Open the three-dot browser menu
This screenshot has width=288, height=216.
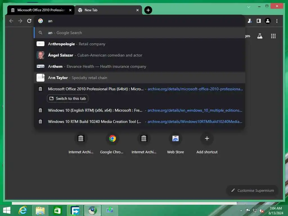pos(277,21)
